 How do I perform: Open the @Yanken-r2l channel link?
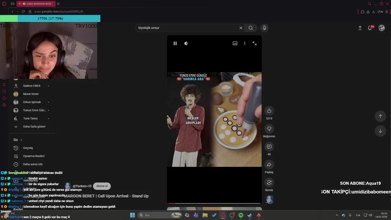(x=82, y=186)
